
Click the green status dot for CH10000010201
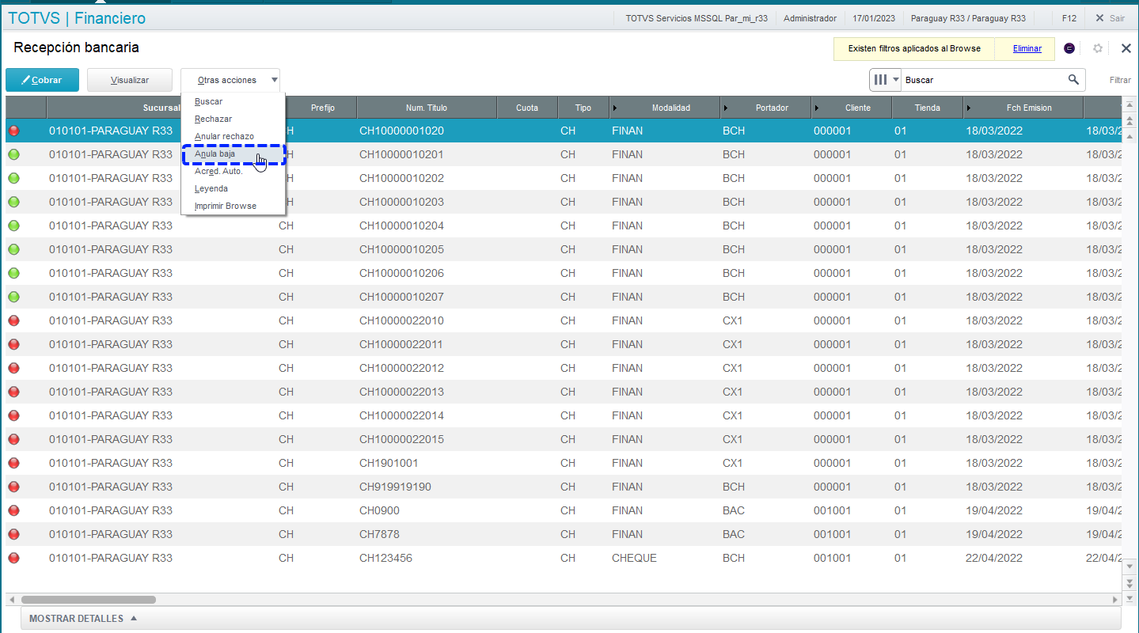(13, 154)
